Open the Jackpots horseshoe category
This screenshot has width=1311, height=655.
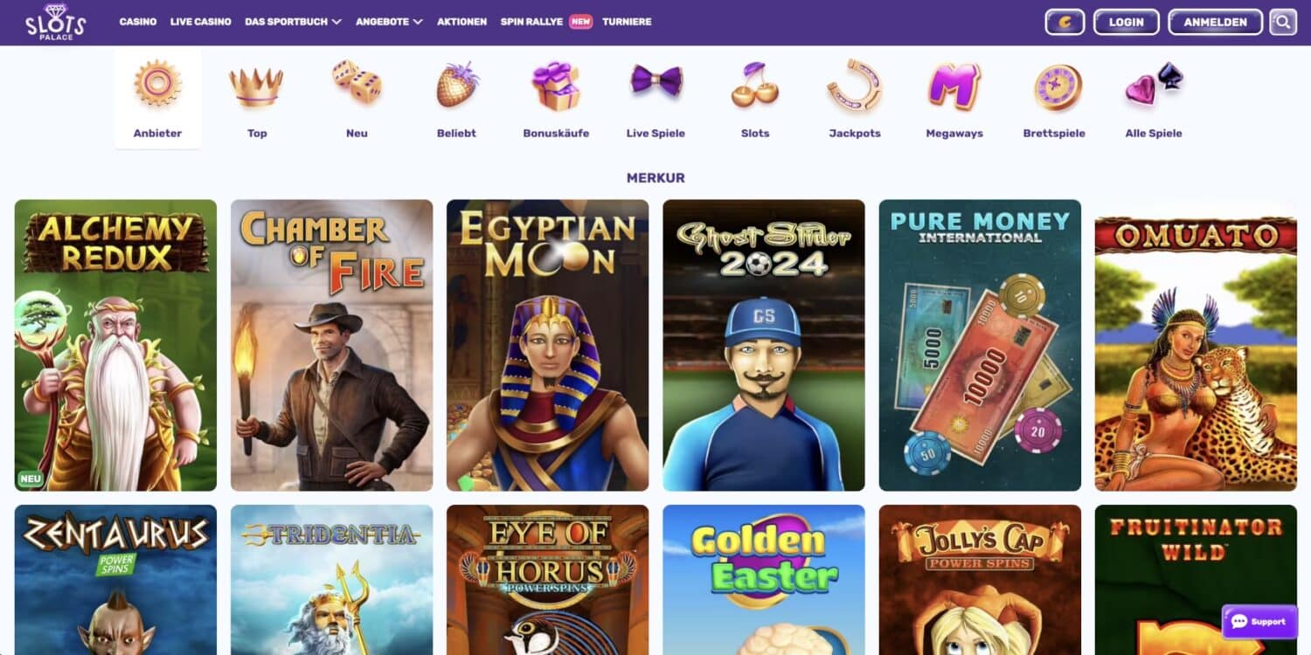855,98
